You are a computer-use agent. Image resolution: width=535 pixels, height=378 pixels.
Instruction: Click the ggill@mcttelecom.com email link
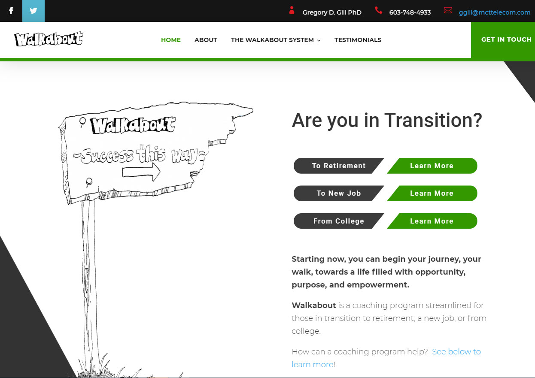pos(495,12)
